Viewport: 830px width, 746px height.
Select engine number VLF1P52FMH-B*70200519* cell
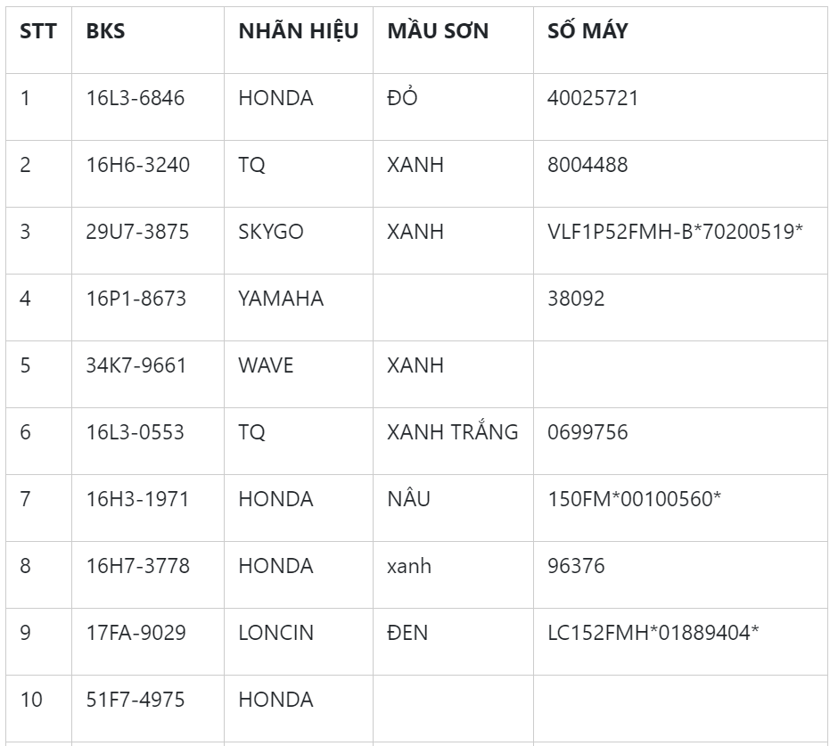coord(675,232)
